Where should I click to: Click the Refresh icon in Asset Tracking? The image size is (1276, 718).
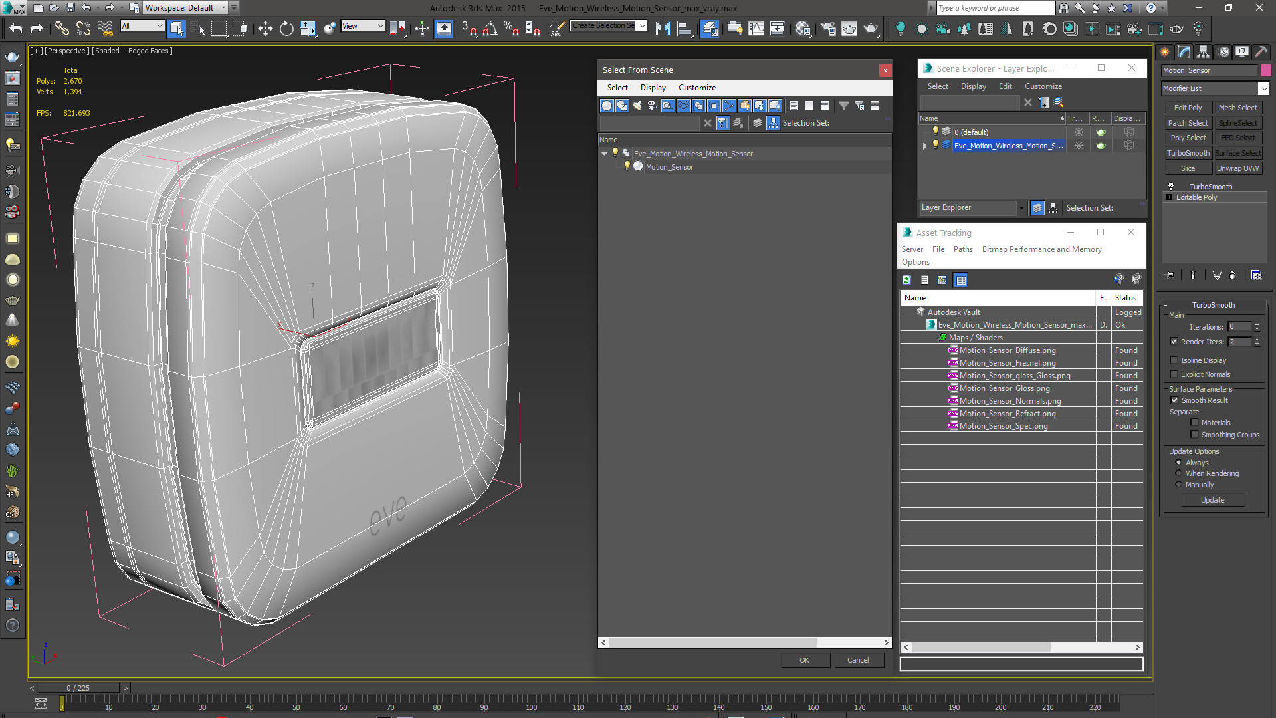click(906, 280)
